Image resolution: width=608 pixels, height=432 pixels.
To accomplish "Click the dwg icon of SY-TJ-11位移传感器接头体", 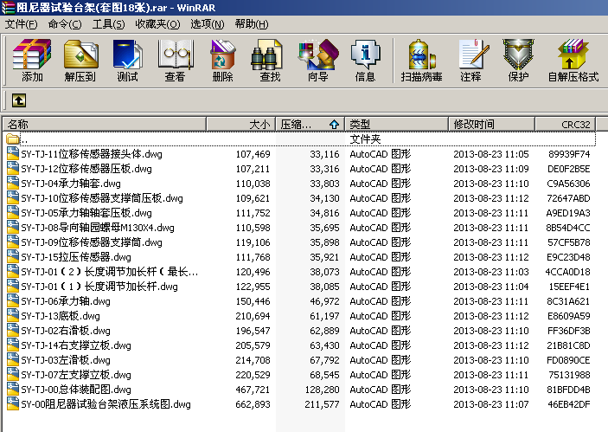I will (13, 154).
